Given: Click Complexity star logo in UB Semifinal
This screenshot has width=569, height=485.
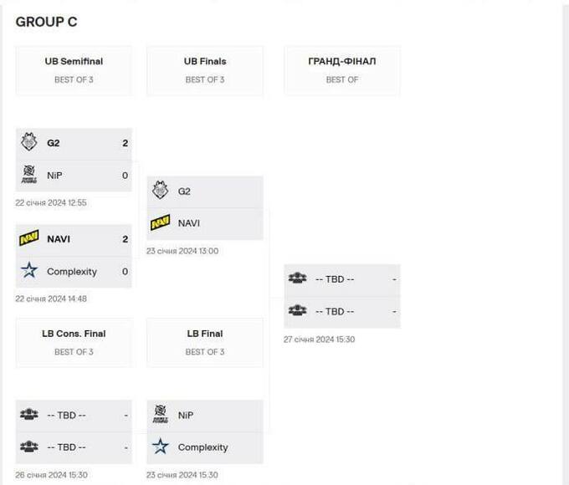Looking at the screenshot, I should [x=29, y=271].
